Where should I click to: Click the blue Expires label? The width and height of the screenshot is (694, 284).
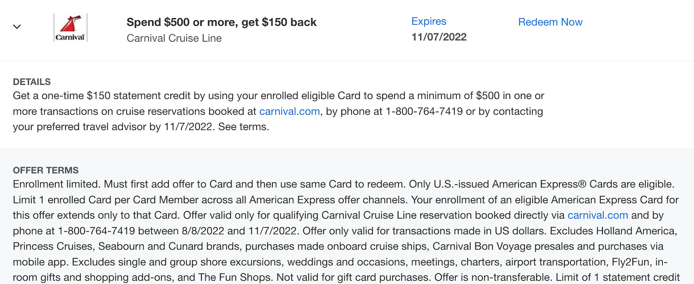pos(429,21)
